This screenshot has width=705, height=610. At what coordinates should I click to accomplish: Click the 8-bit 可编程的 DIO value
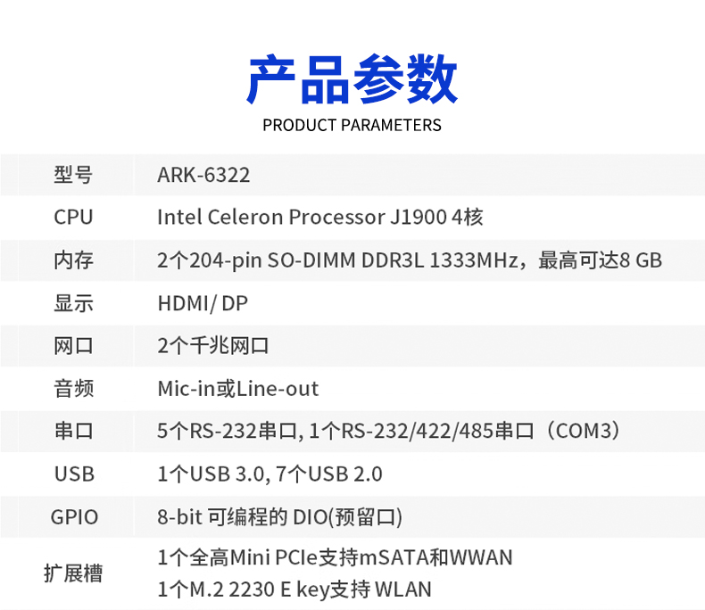pyautogui.click(x=279, y=517)
